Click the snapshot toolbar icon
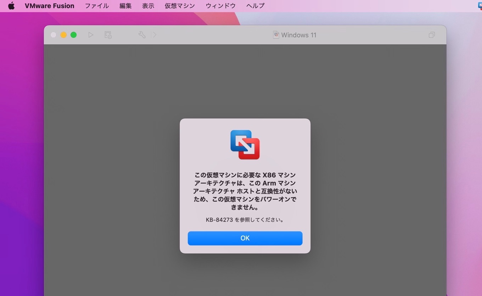The image size is (482, 296). click(x=108, y=35)
